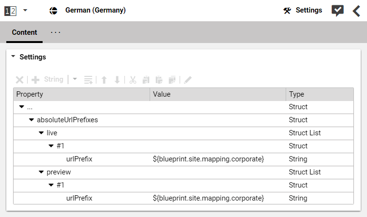Collapse the live struct list node

click(x=41, y=133)
